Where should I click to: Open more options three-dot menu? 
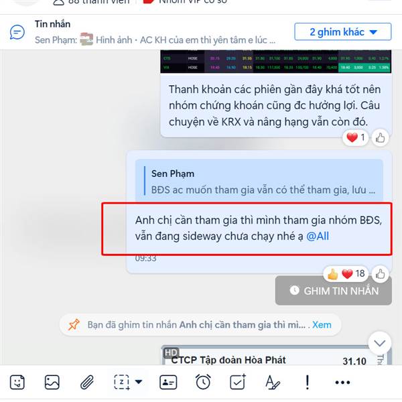pyautogui.click(x=342, y=383)
